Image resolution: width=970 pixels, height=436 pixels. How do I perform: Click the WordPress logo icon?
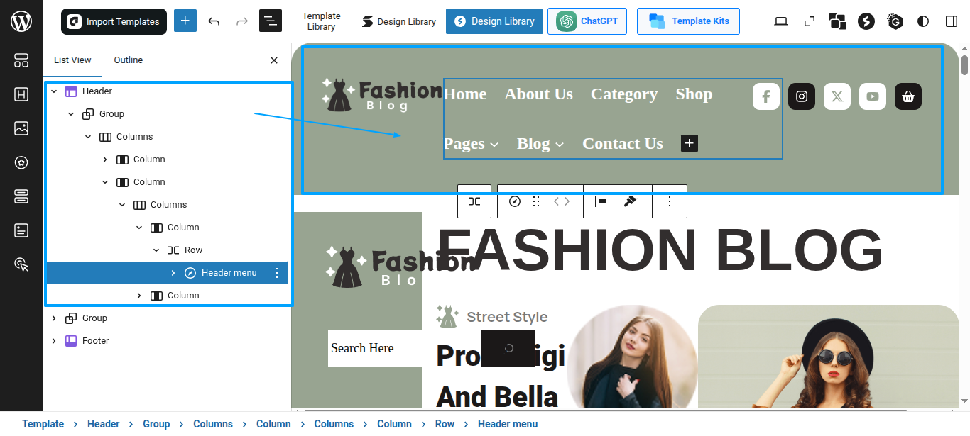click(21, 21)
